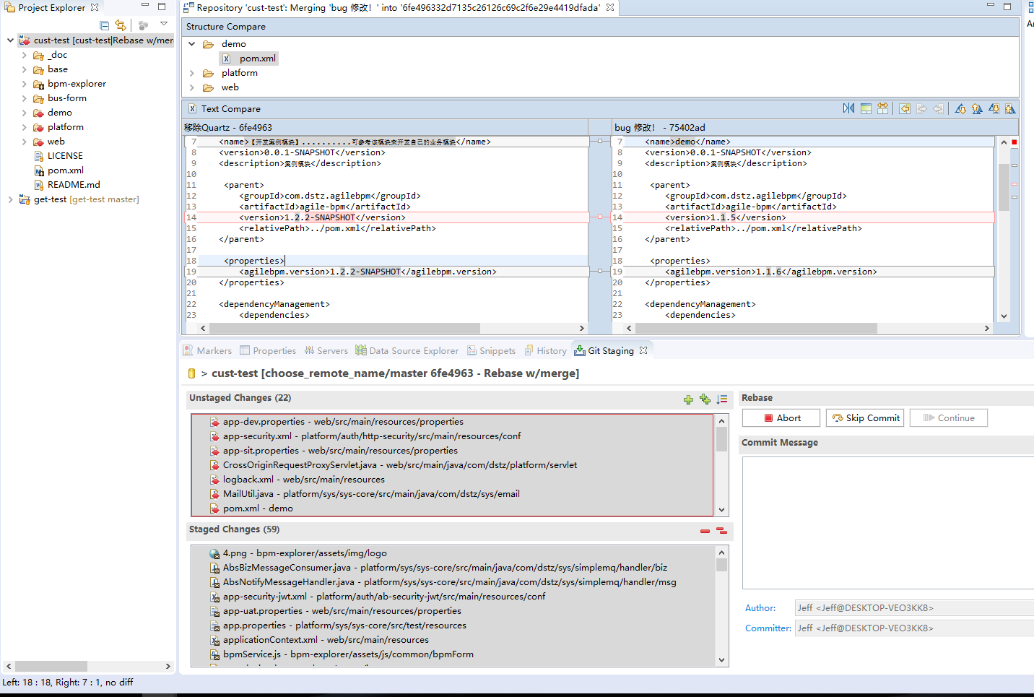The width and height of the screenshot is (1034, 697).
Task: Open the History tab
Action: 545,350
